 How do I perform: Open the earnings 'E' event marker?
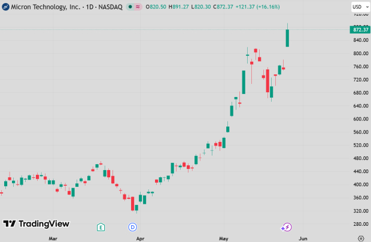(x=101, y=227)
